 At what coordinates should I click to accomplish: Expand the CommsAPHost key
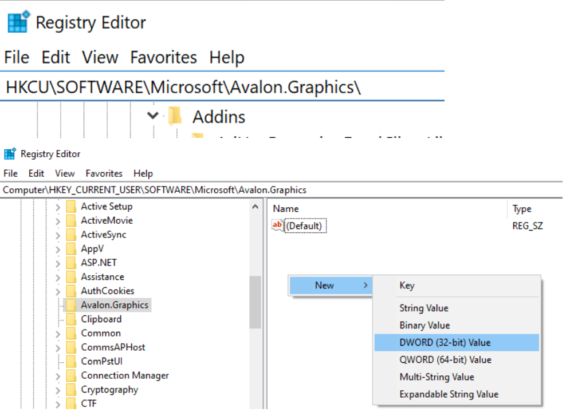[x=58, y=348]
